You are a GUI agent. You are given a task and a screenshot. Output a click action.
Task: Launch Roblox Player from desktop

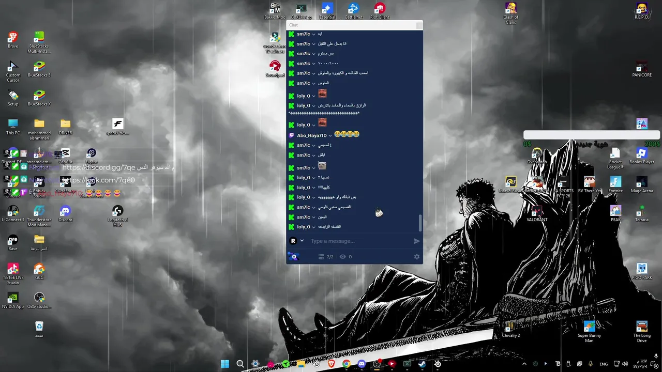pos(642,156)
